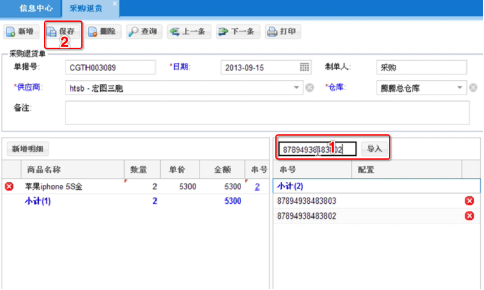This screenshot has width=484, height=290.
Task: Click the 删除 (Delete) toolbar button
Action: (102, 32)
